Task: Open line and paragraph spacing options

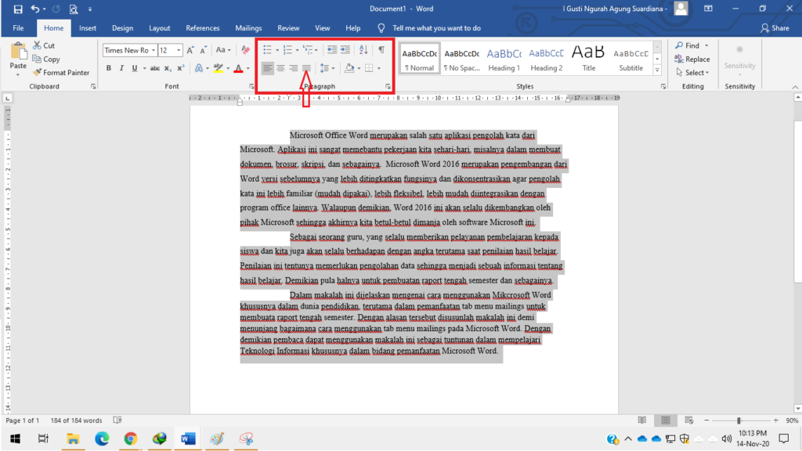Action: point(327,68)
